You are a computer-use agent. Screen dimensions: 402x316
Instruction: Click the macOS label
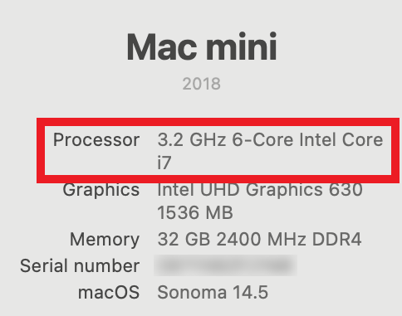click(109, 293)
